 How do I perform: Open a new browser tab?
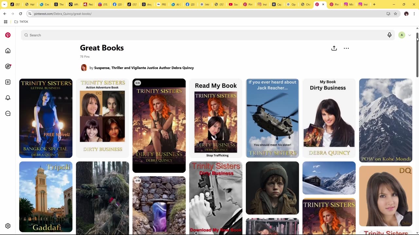click(x=374, y=4)
